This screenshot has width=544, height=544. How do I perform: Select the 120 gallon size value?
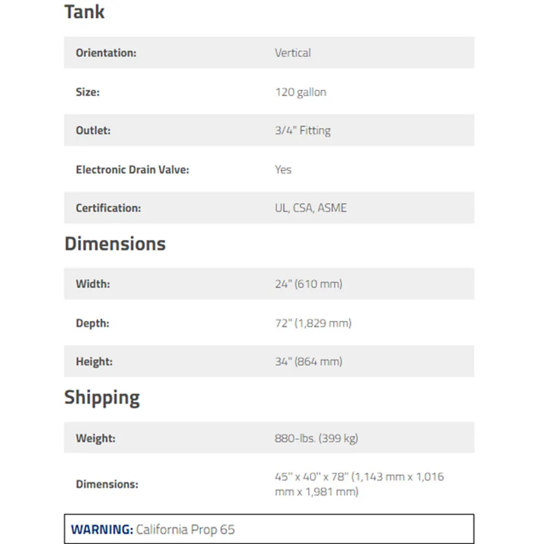300,92
